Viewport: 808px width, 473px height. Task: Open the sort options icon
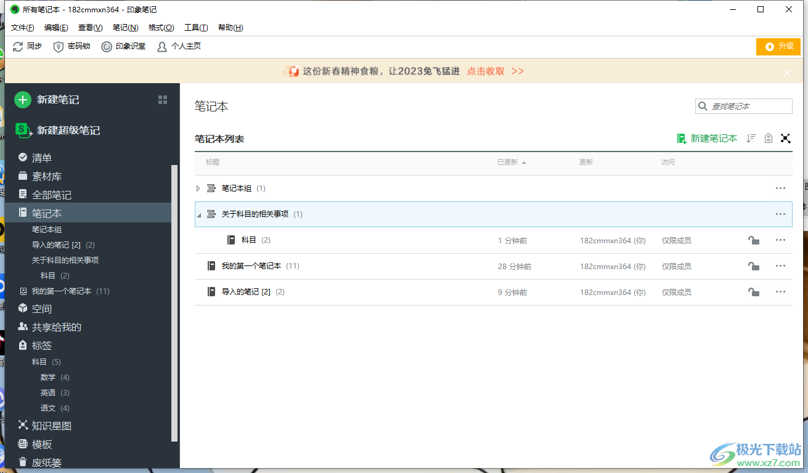751,139
